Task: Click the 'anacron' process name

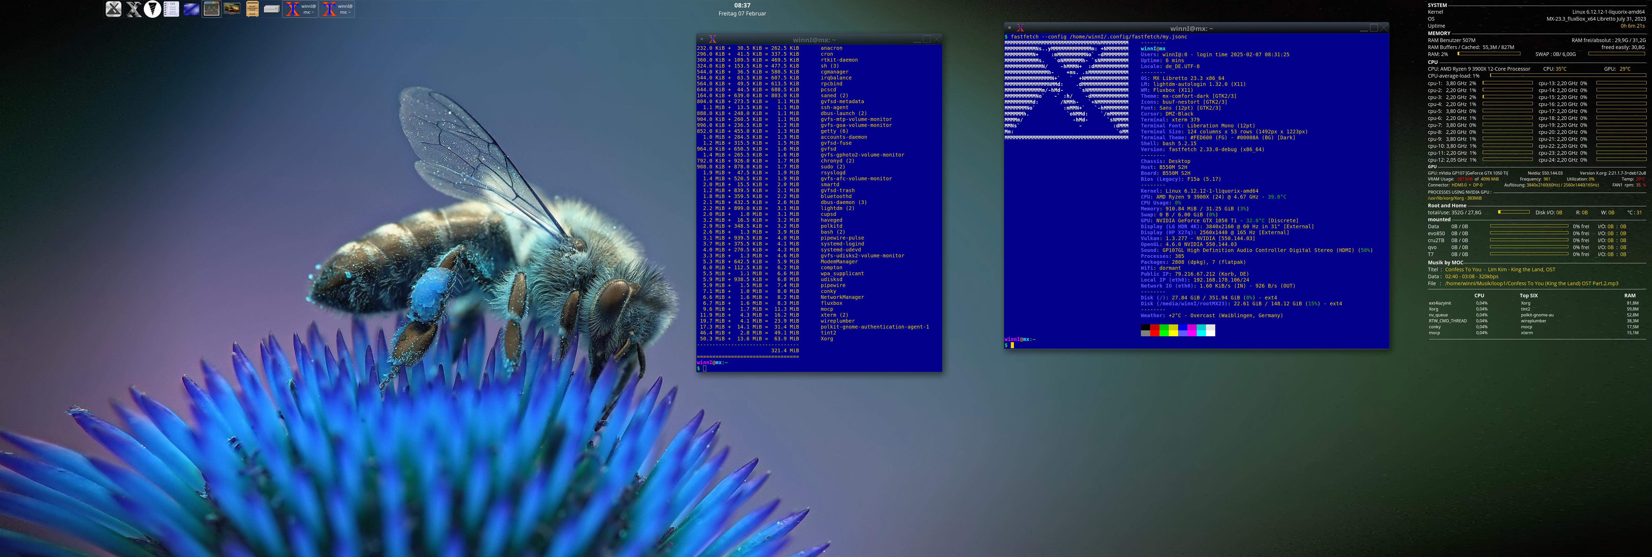Action: coord(831,48)
